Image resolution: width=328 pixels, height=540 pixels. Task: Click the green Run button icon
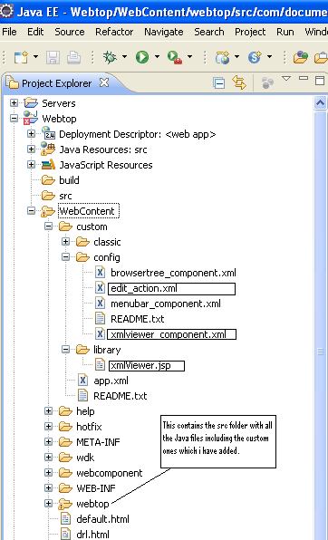[142, 57]
